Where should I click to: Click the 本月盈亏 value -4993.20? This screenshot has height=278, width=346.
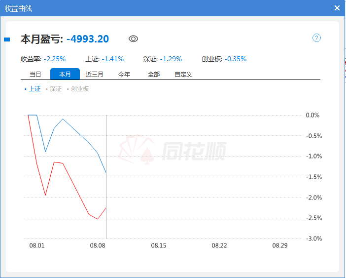point(88,39)
